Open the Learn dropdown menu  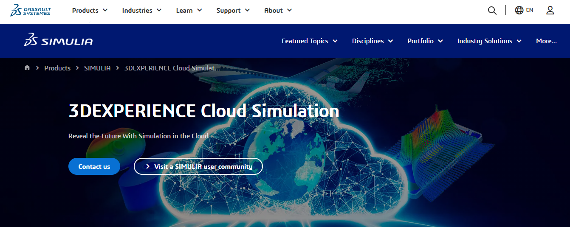[189, 10]
